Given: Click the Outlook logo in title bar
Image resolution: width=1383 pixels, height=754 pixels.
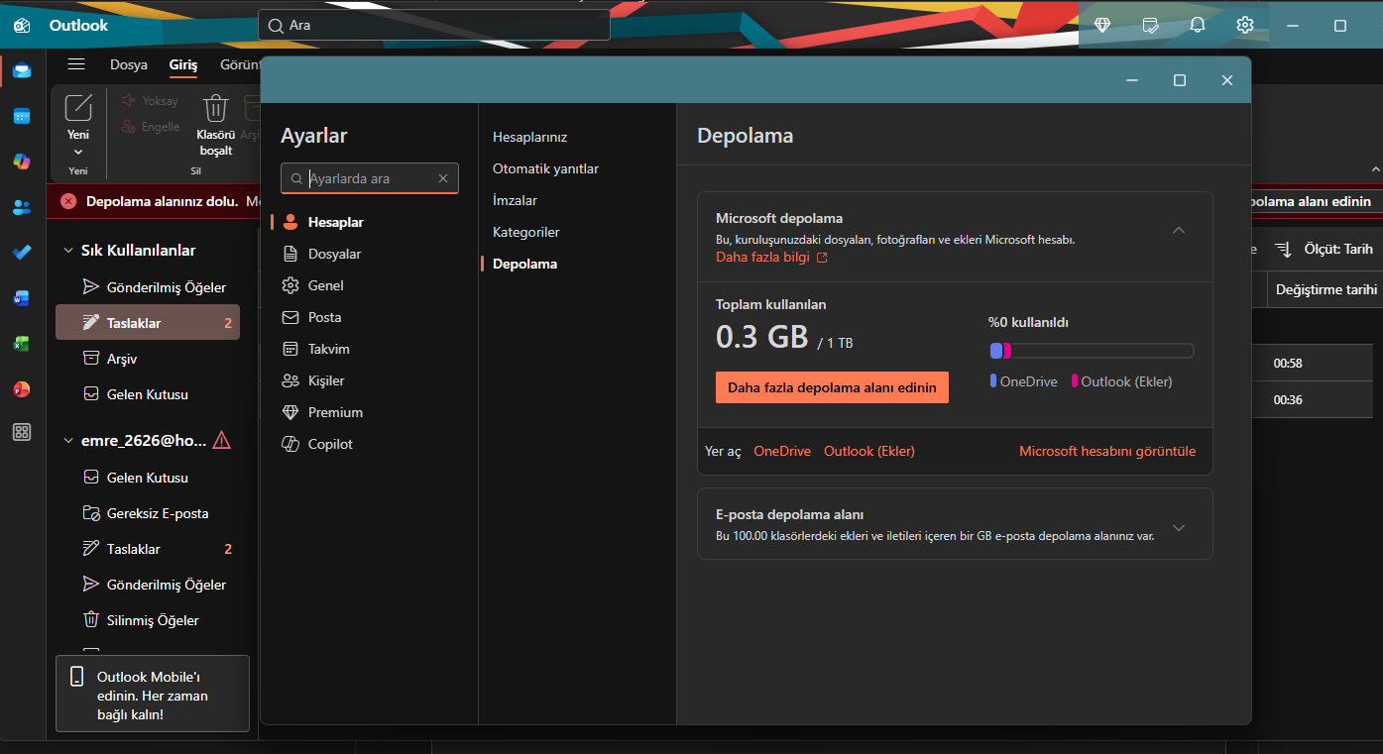Looking at the screenshot, I should 22,26.
